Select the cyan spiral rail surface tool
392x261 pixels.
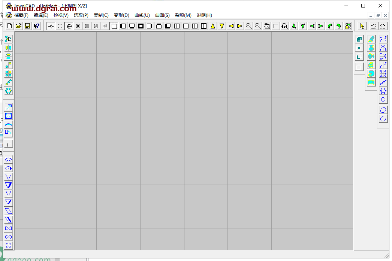click(x=371, y=74)
